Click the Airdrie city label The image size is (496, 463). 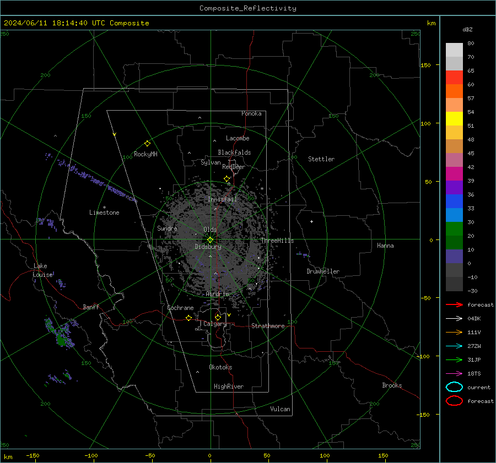(217, 294)
